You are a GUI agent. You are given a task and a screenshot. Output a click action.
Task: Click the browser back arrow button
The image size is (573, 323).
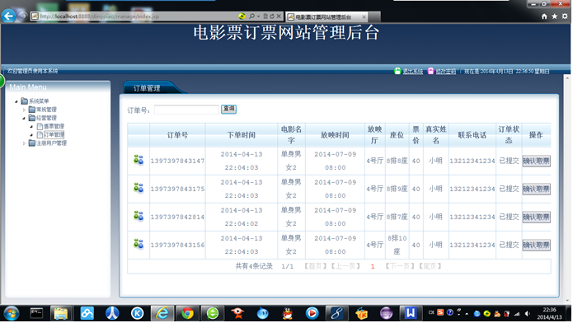[x=9, y=16]
